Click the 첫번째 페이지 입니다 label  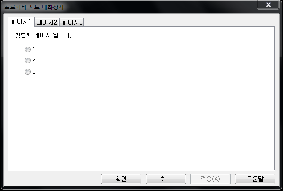pos(43,35)
